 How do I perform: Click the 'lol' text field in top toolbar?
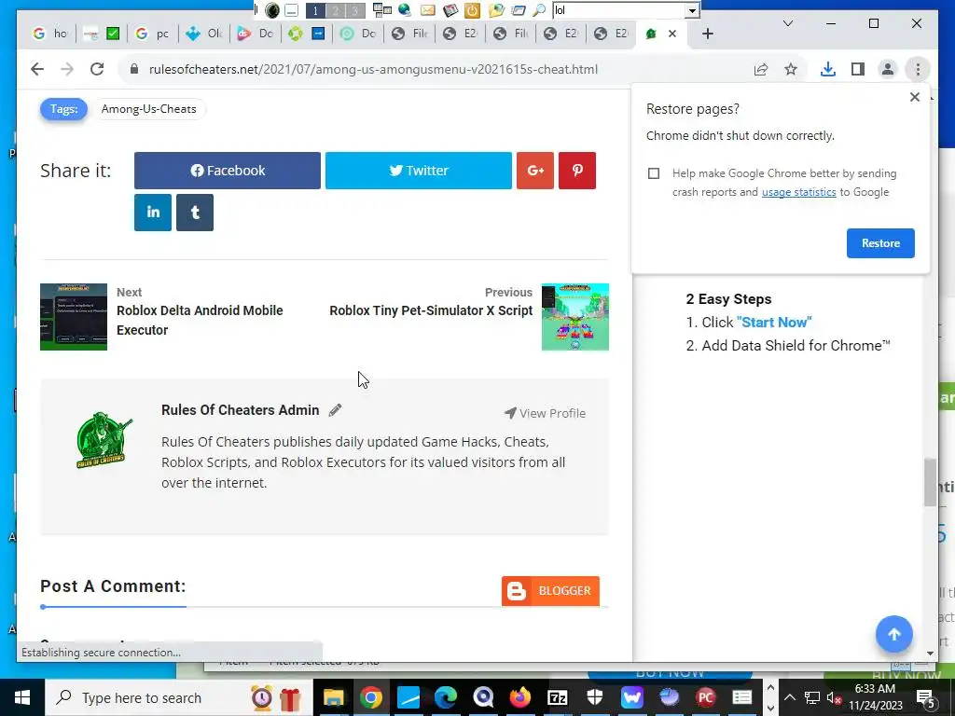tap(619, 10)
